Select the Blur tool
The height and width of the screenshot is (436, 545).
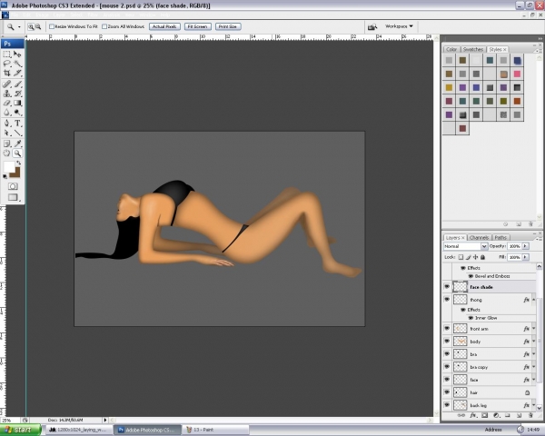click(x=6, y=113)
